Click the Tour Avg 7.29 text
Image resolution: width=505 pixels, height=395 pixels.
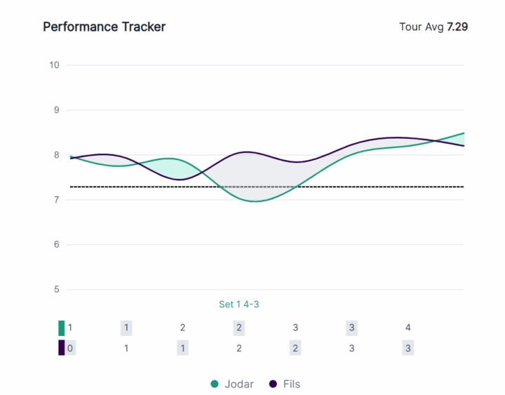[433, 27]
